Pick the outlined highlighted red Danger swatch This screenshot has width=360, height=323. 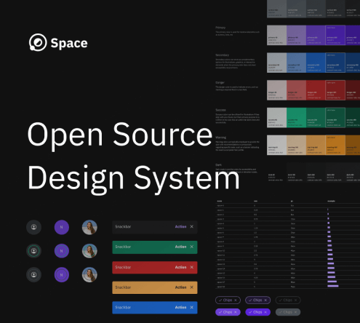pyautogui.click(x=335, y=90)
